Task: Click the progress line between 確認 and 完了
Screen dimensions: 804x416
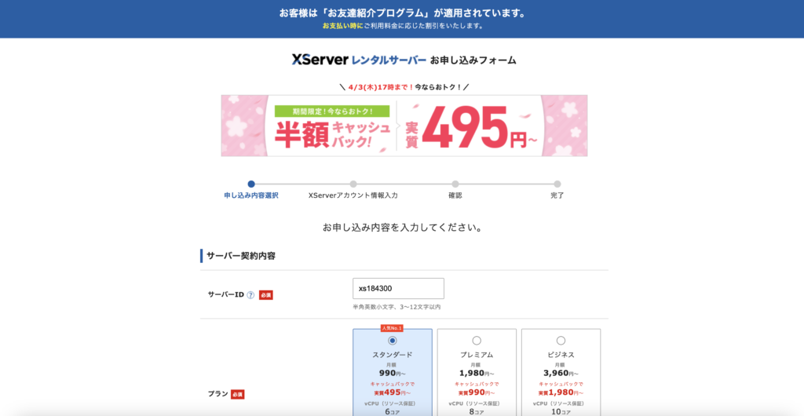Action: click(506, 184)
